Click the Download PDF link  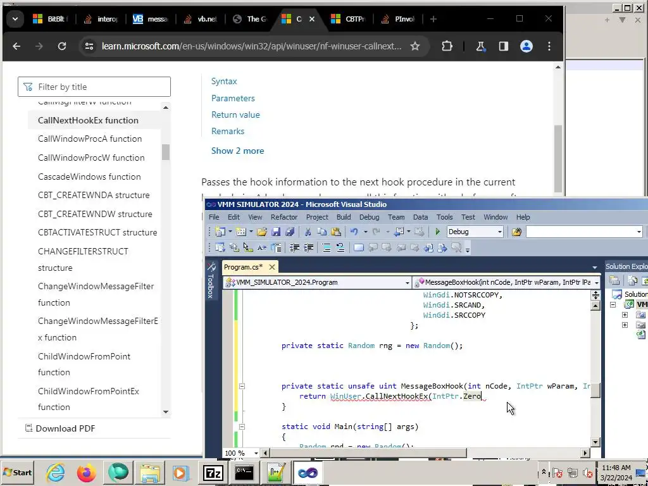tap(60, 428)
